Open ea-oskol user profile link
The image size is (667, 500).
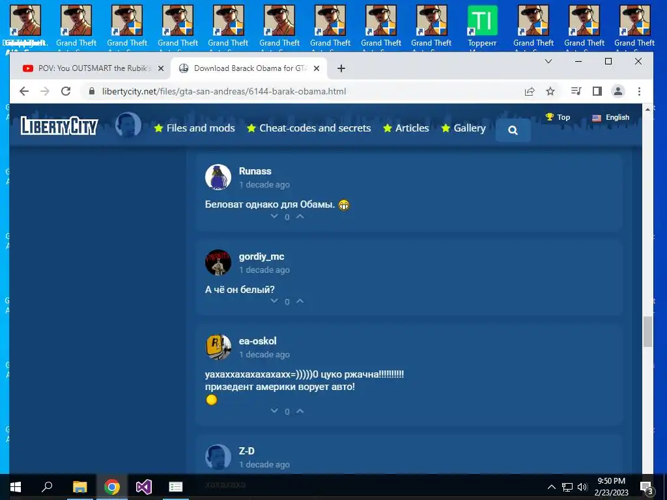pos(257,341)
